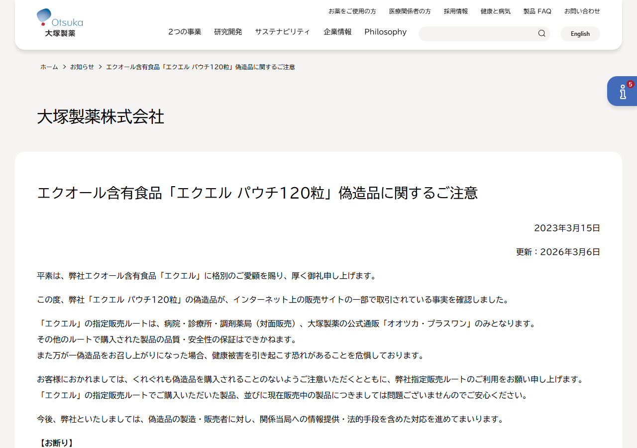Click the breadcrumb text for エクオール含有食品 notice
This screenshot has width=637, height=448.
(x=201, y=67)
